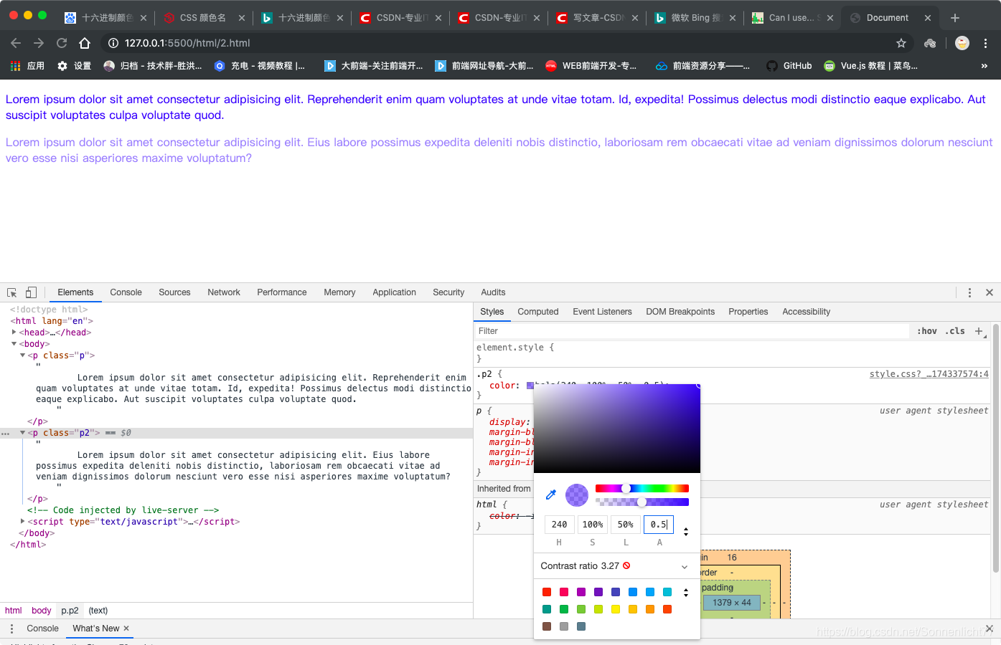This screenshot has width=1001, height=645.
Task: Open the DevTools three-dot customize menu
Action: [x=969, y=292]
